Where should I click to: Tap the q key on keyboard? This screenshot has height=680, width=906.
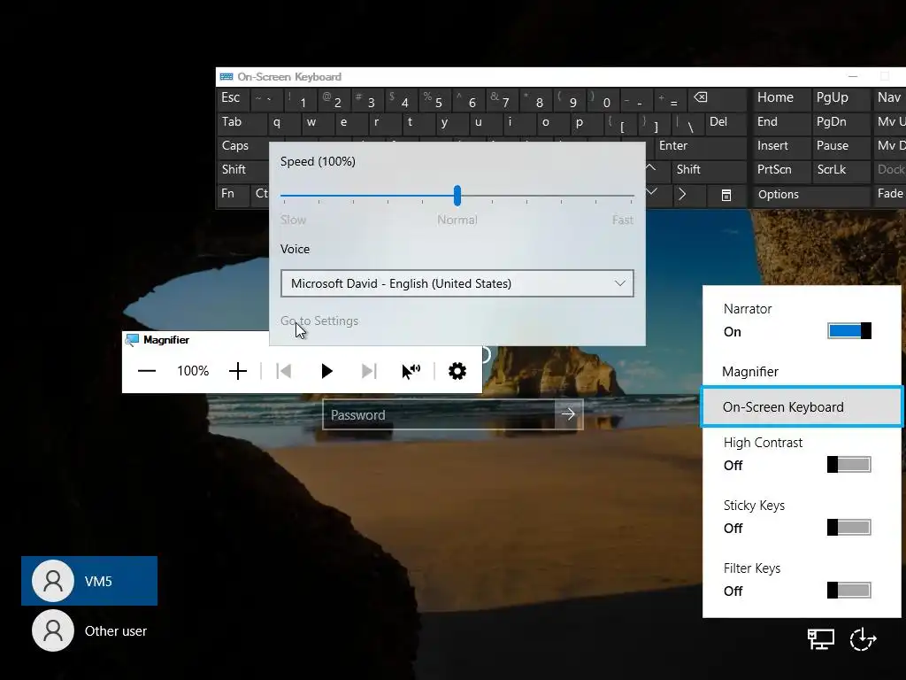pos(283,122)
